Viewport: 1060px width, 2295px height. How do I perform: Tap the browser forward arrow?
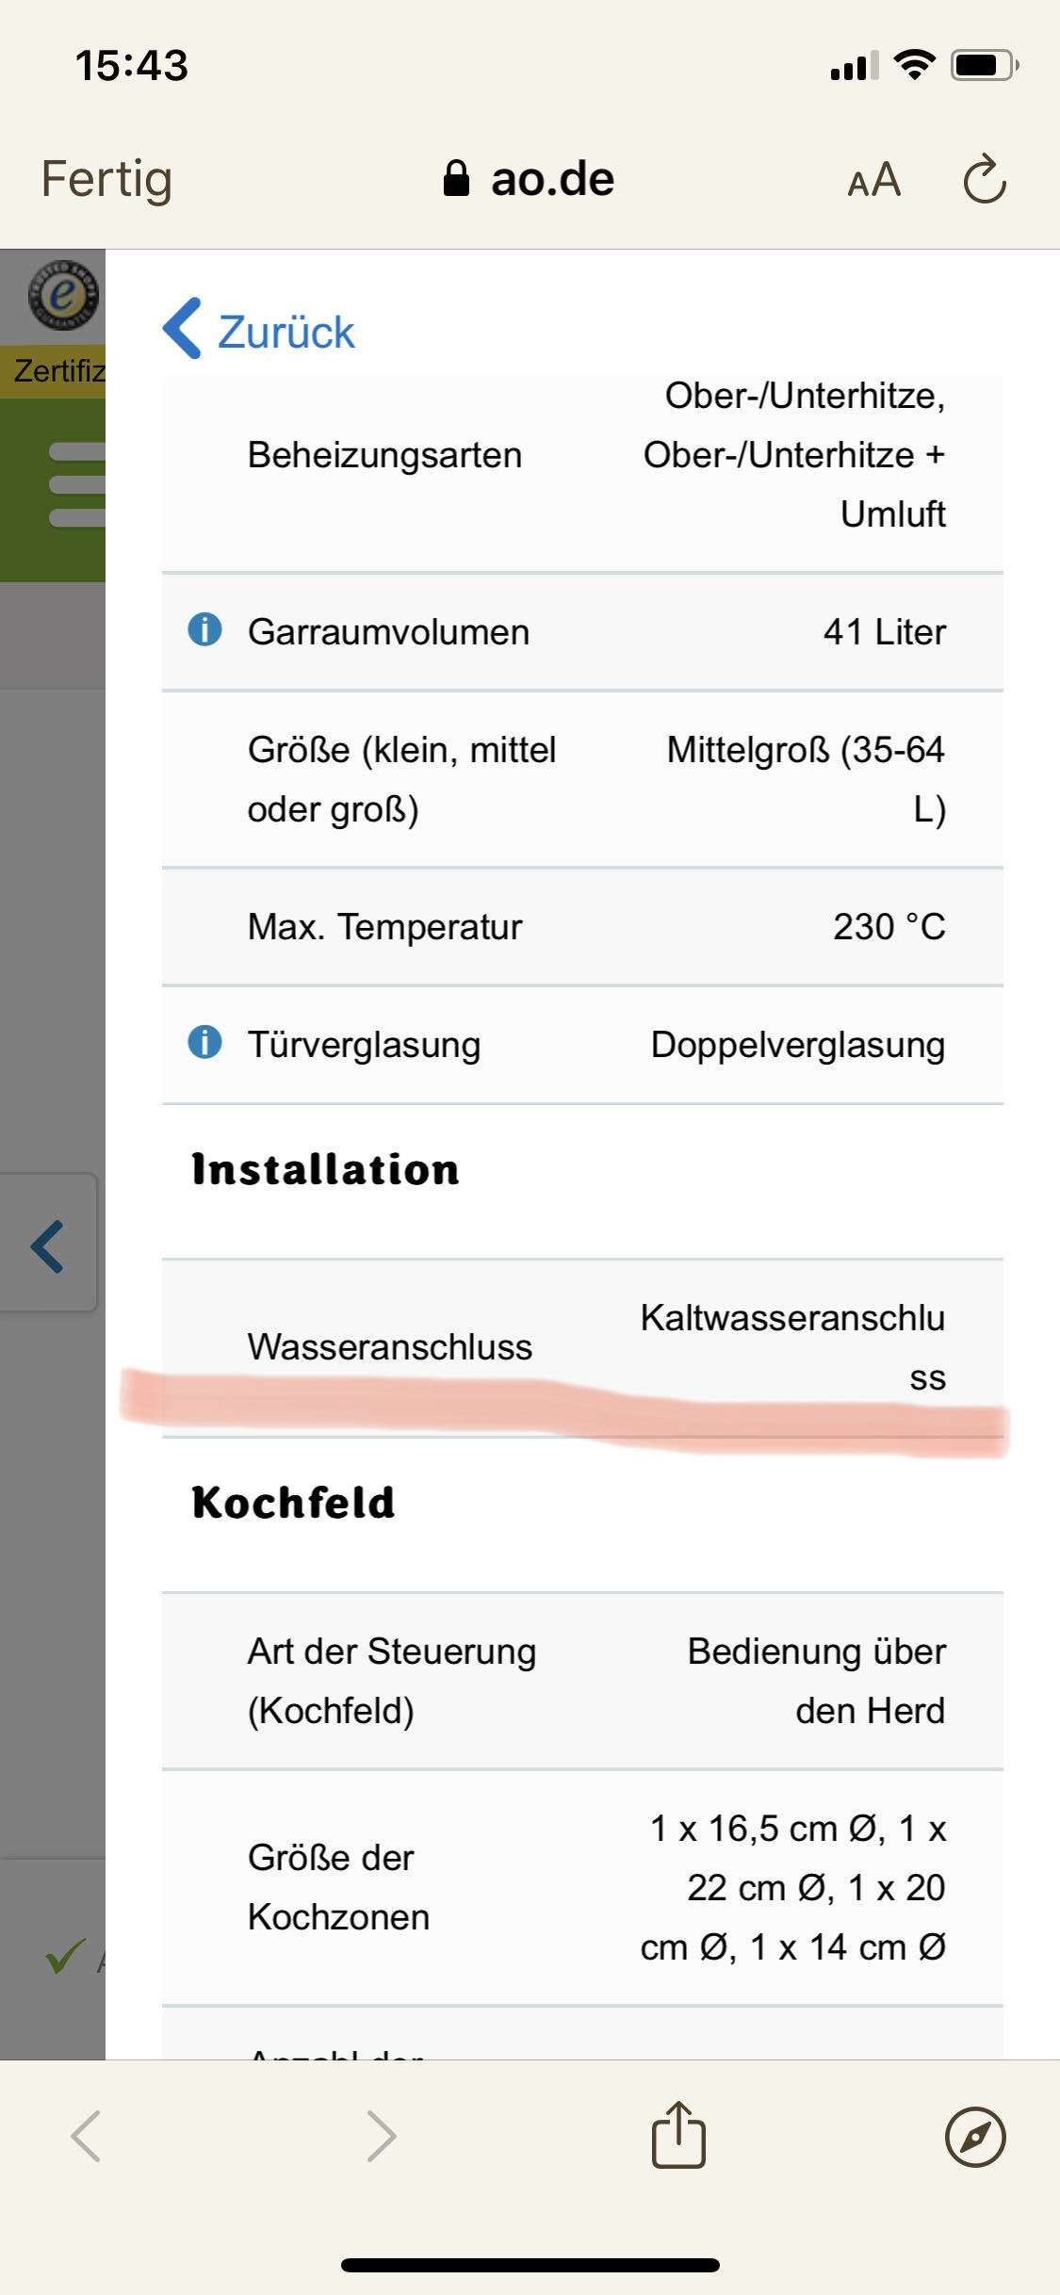(x=382, y=2136)
